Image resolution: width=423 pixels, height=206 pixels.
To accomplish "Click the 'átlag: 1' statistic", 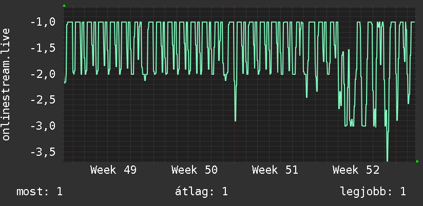I will [201, 192].
